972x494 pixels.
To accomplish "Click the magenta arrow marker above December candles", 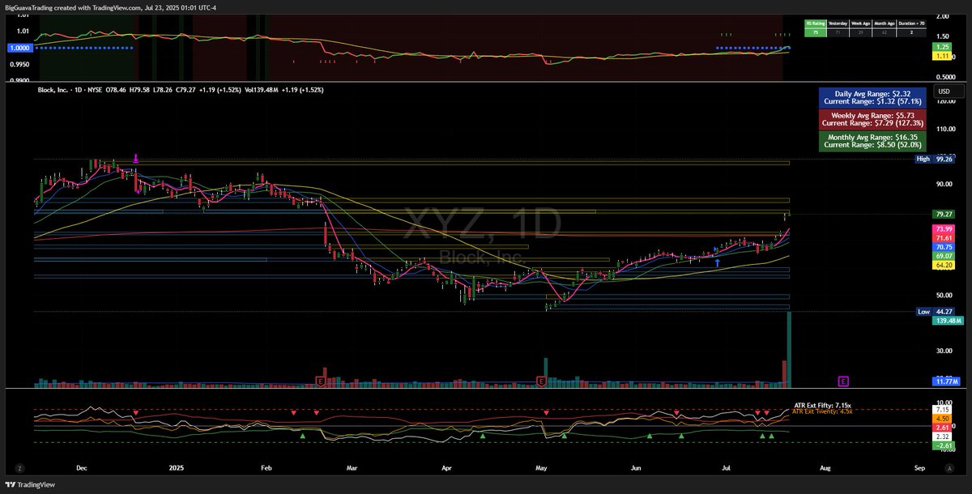I will tap(135, 159).
